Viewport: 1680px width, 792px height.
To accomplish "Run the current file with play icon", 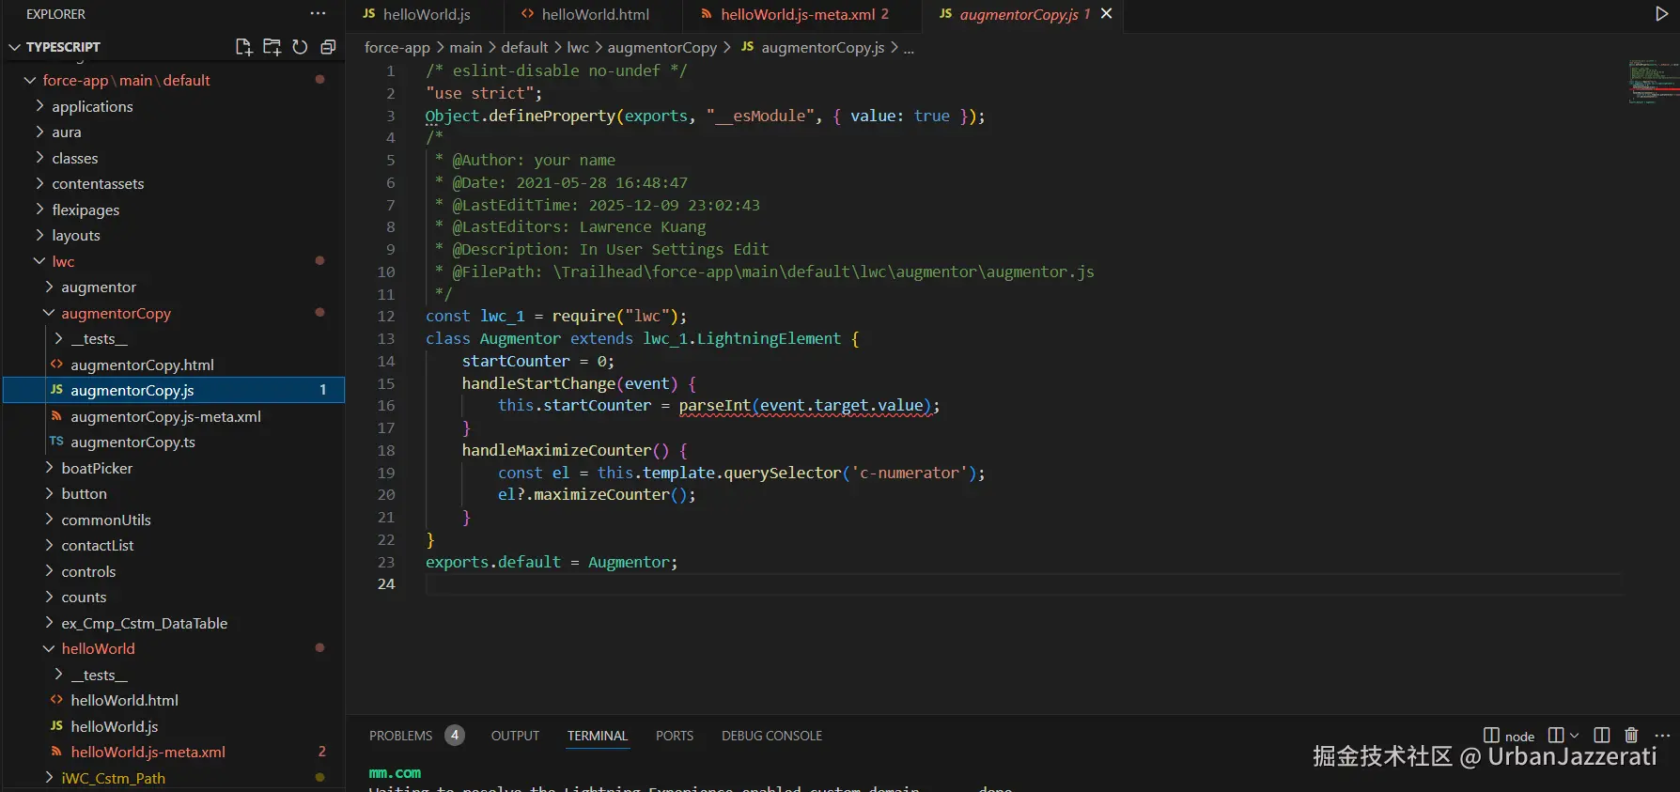I will pos(1661,14).
